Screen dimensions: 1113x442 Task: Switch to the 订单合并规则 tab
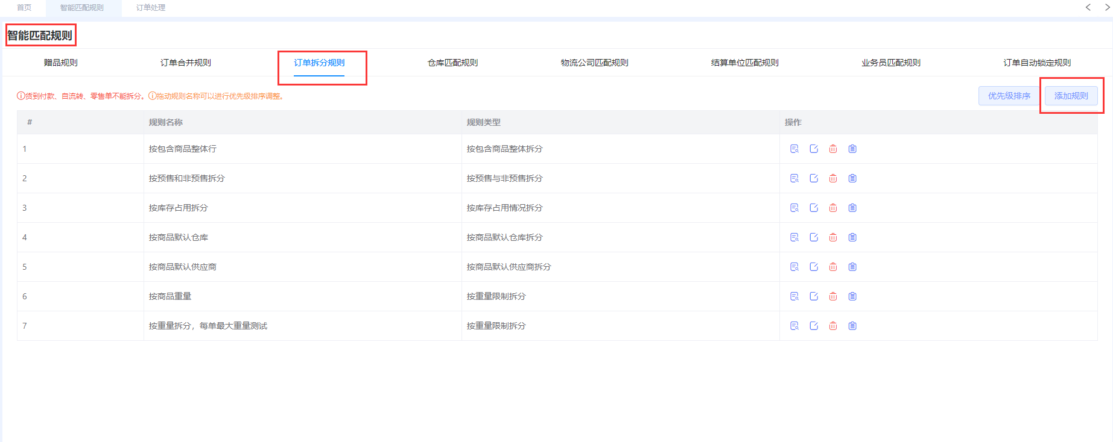tap(186, 63)
